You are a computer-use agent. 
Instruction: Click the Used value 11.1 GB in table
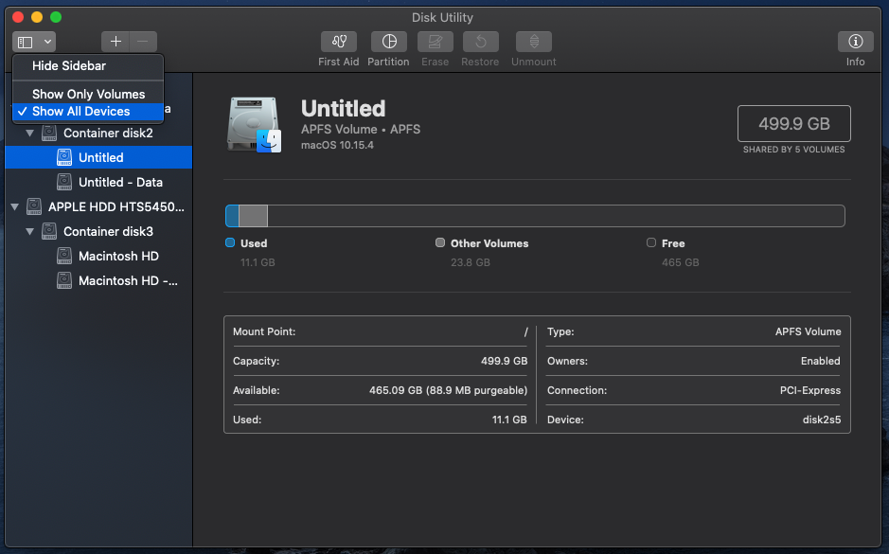(x=509, y=420)
